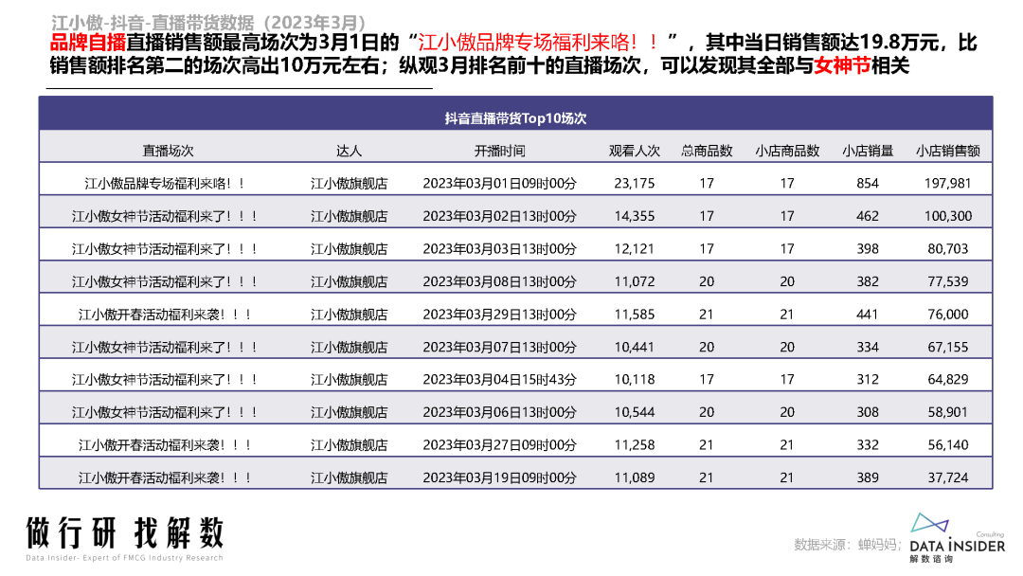Viewport: 1023px width, 576px height.
Task: Click the 小店销售额 column header
Action: coord(948,151)
